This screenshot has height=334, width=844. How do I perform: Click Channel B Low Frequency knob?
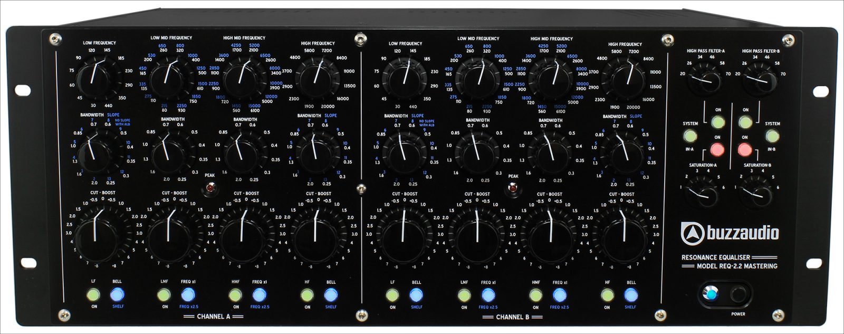pyautogui.click(x=404, y=78)
